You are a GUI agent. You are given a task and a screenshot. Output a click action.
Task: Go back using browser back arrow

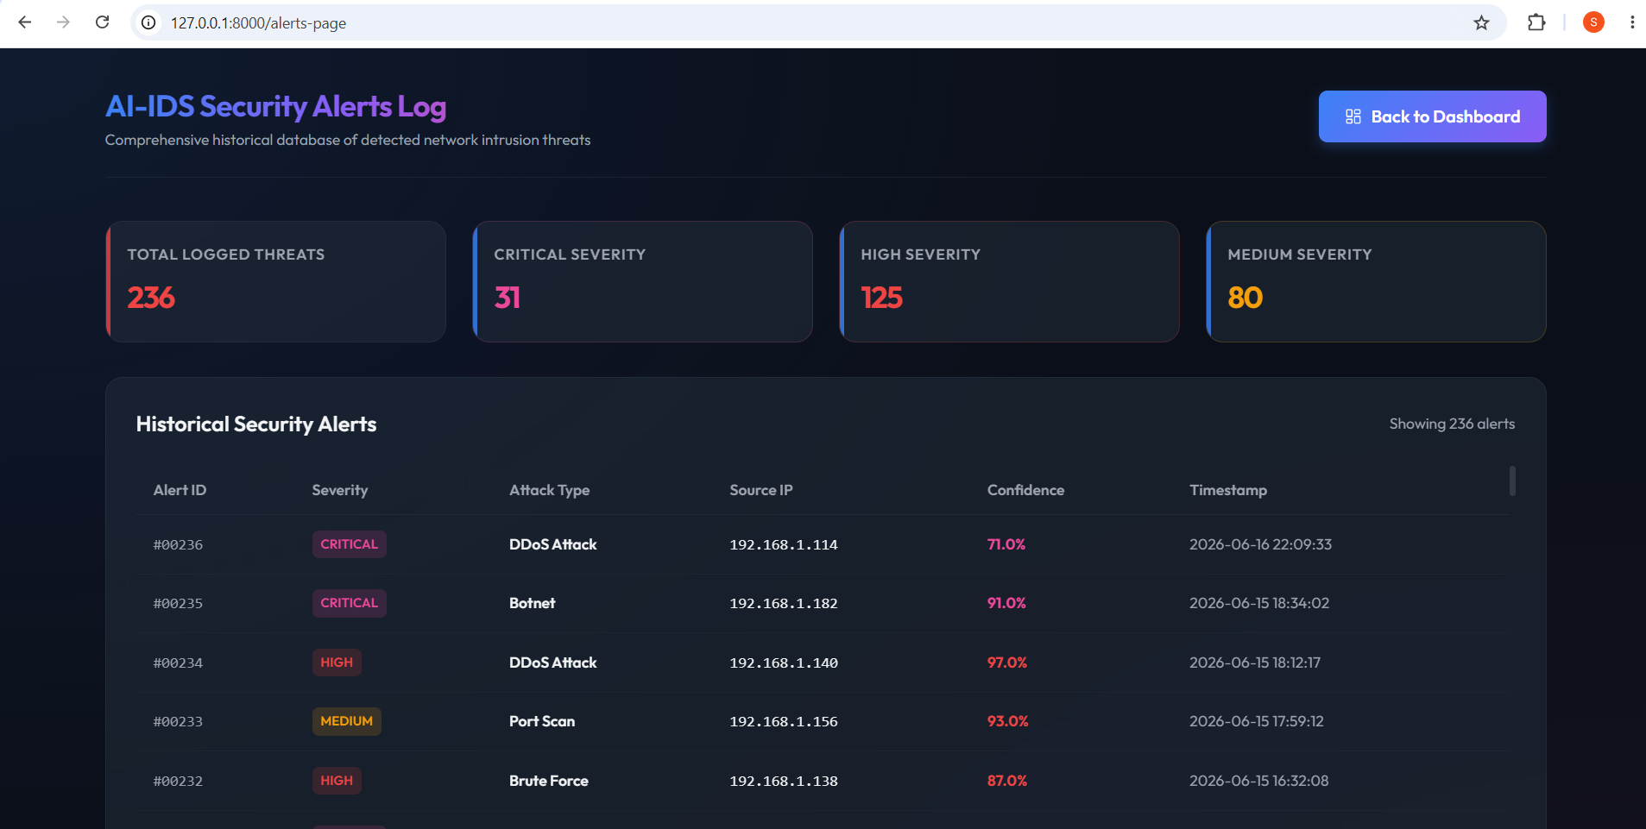coord(25,22)
